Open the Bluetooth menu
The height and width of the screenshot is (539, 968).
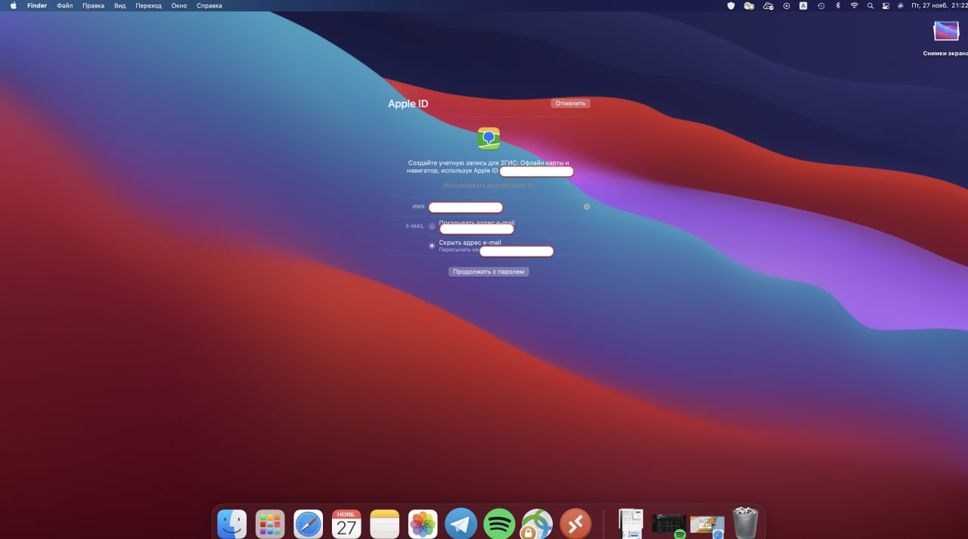pos(838,5)
